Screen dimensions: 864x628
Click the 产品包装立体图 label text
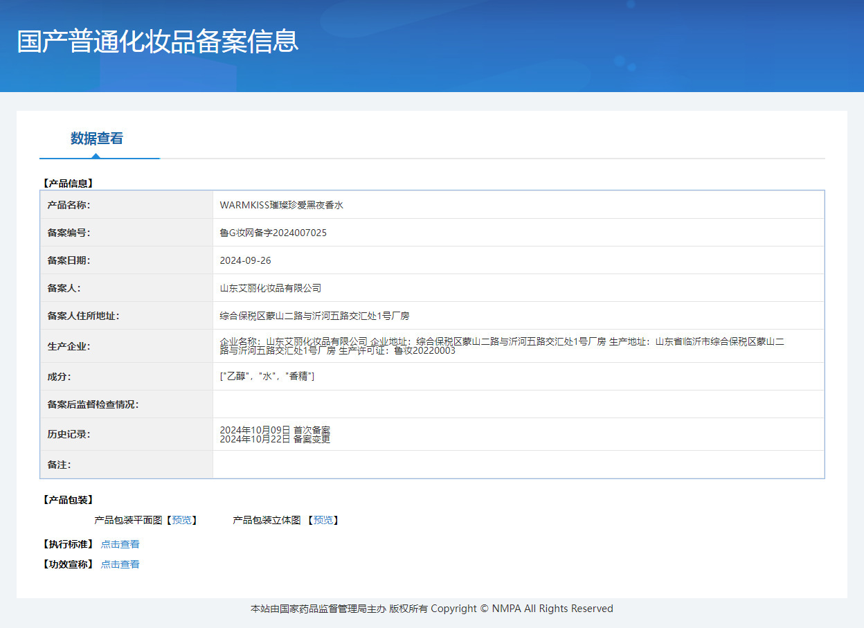(x=267, y=520)
